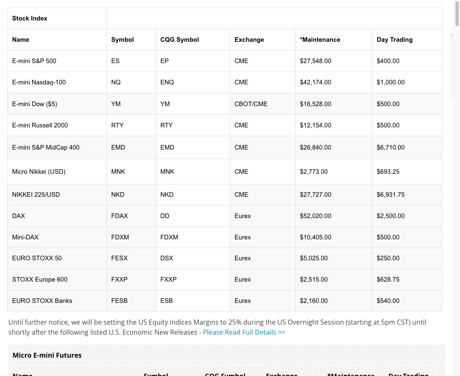Select the ENQ CQG symbol cell
Viewport: 460px width, 376px height.
click(x=193, y=82)
